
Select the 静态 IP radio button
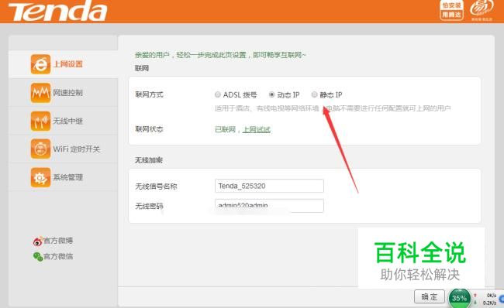(x=314, y=94)
